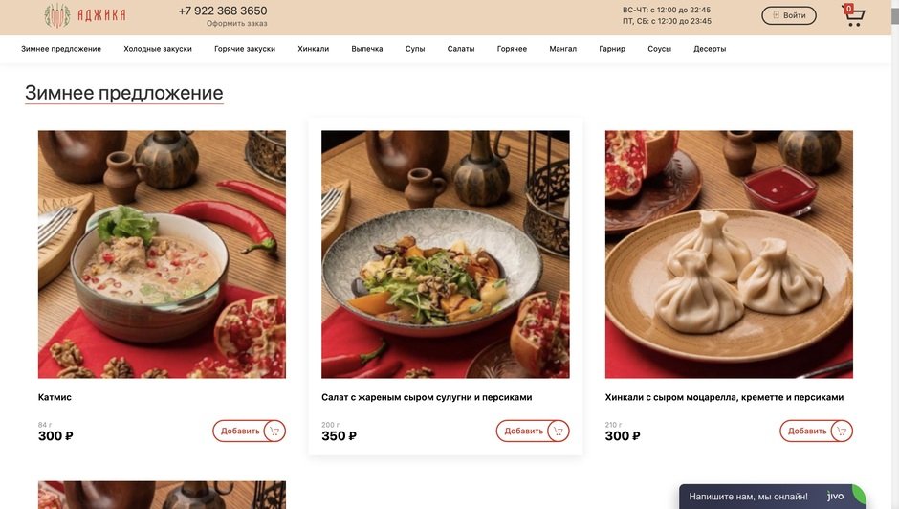Open the shopping cart icon in header

853,15
